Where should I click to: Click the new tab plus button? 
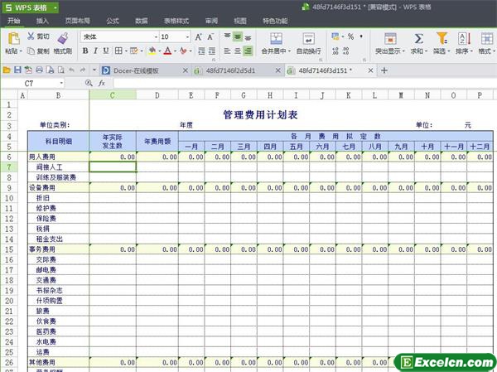pos(384,70)
